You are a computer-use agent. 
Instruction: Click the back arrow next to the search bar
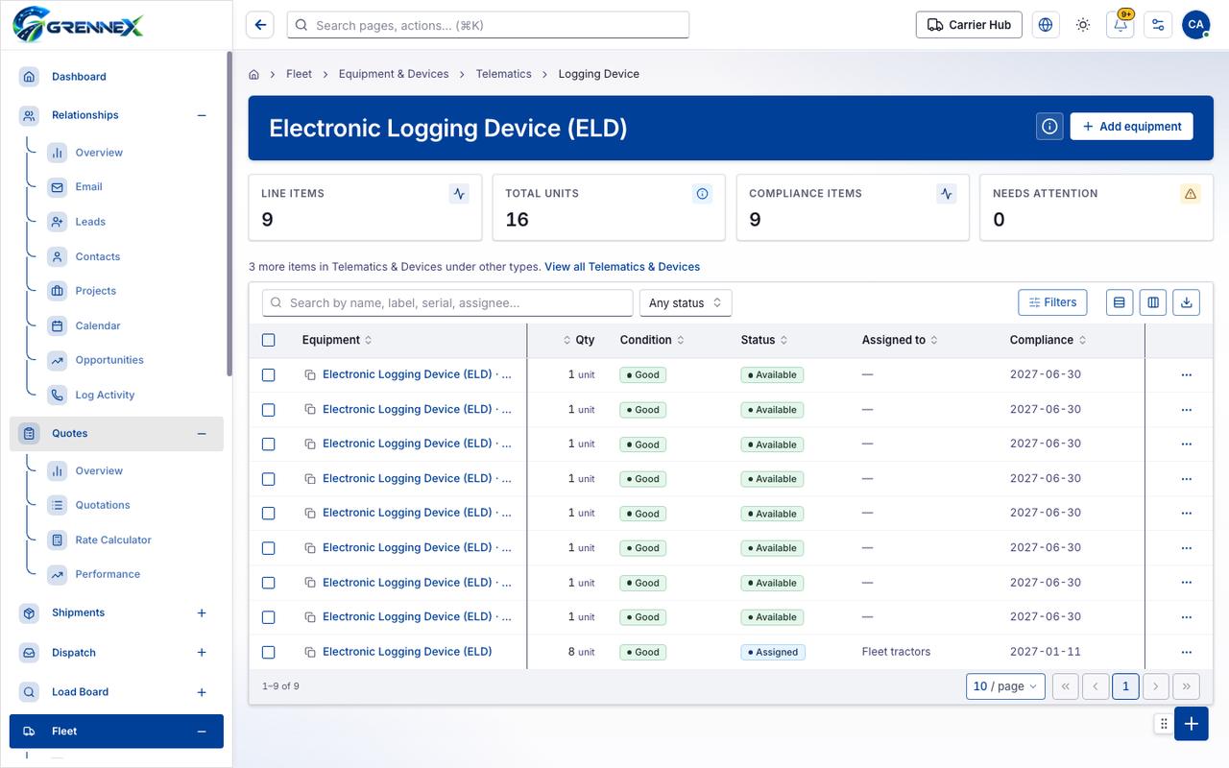pos(260,25)
